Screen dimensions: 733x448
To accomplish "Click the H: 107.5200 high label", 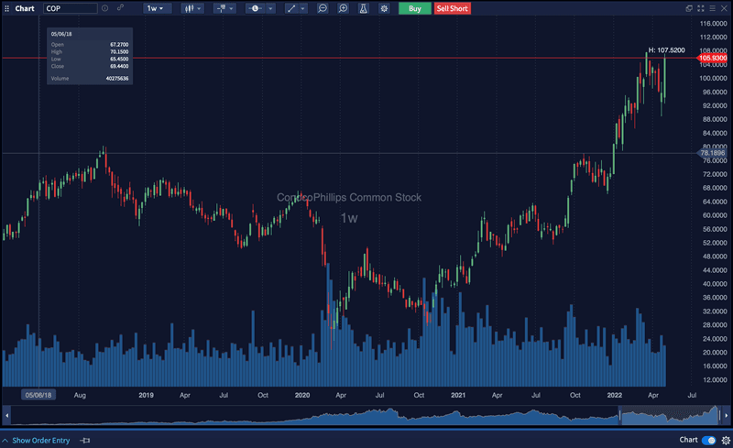I will click(x=666, y=50).
